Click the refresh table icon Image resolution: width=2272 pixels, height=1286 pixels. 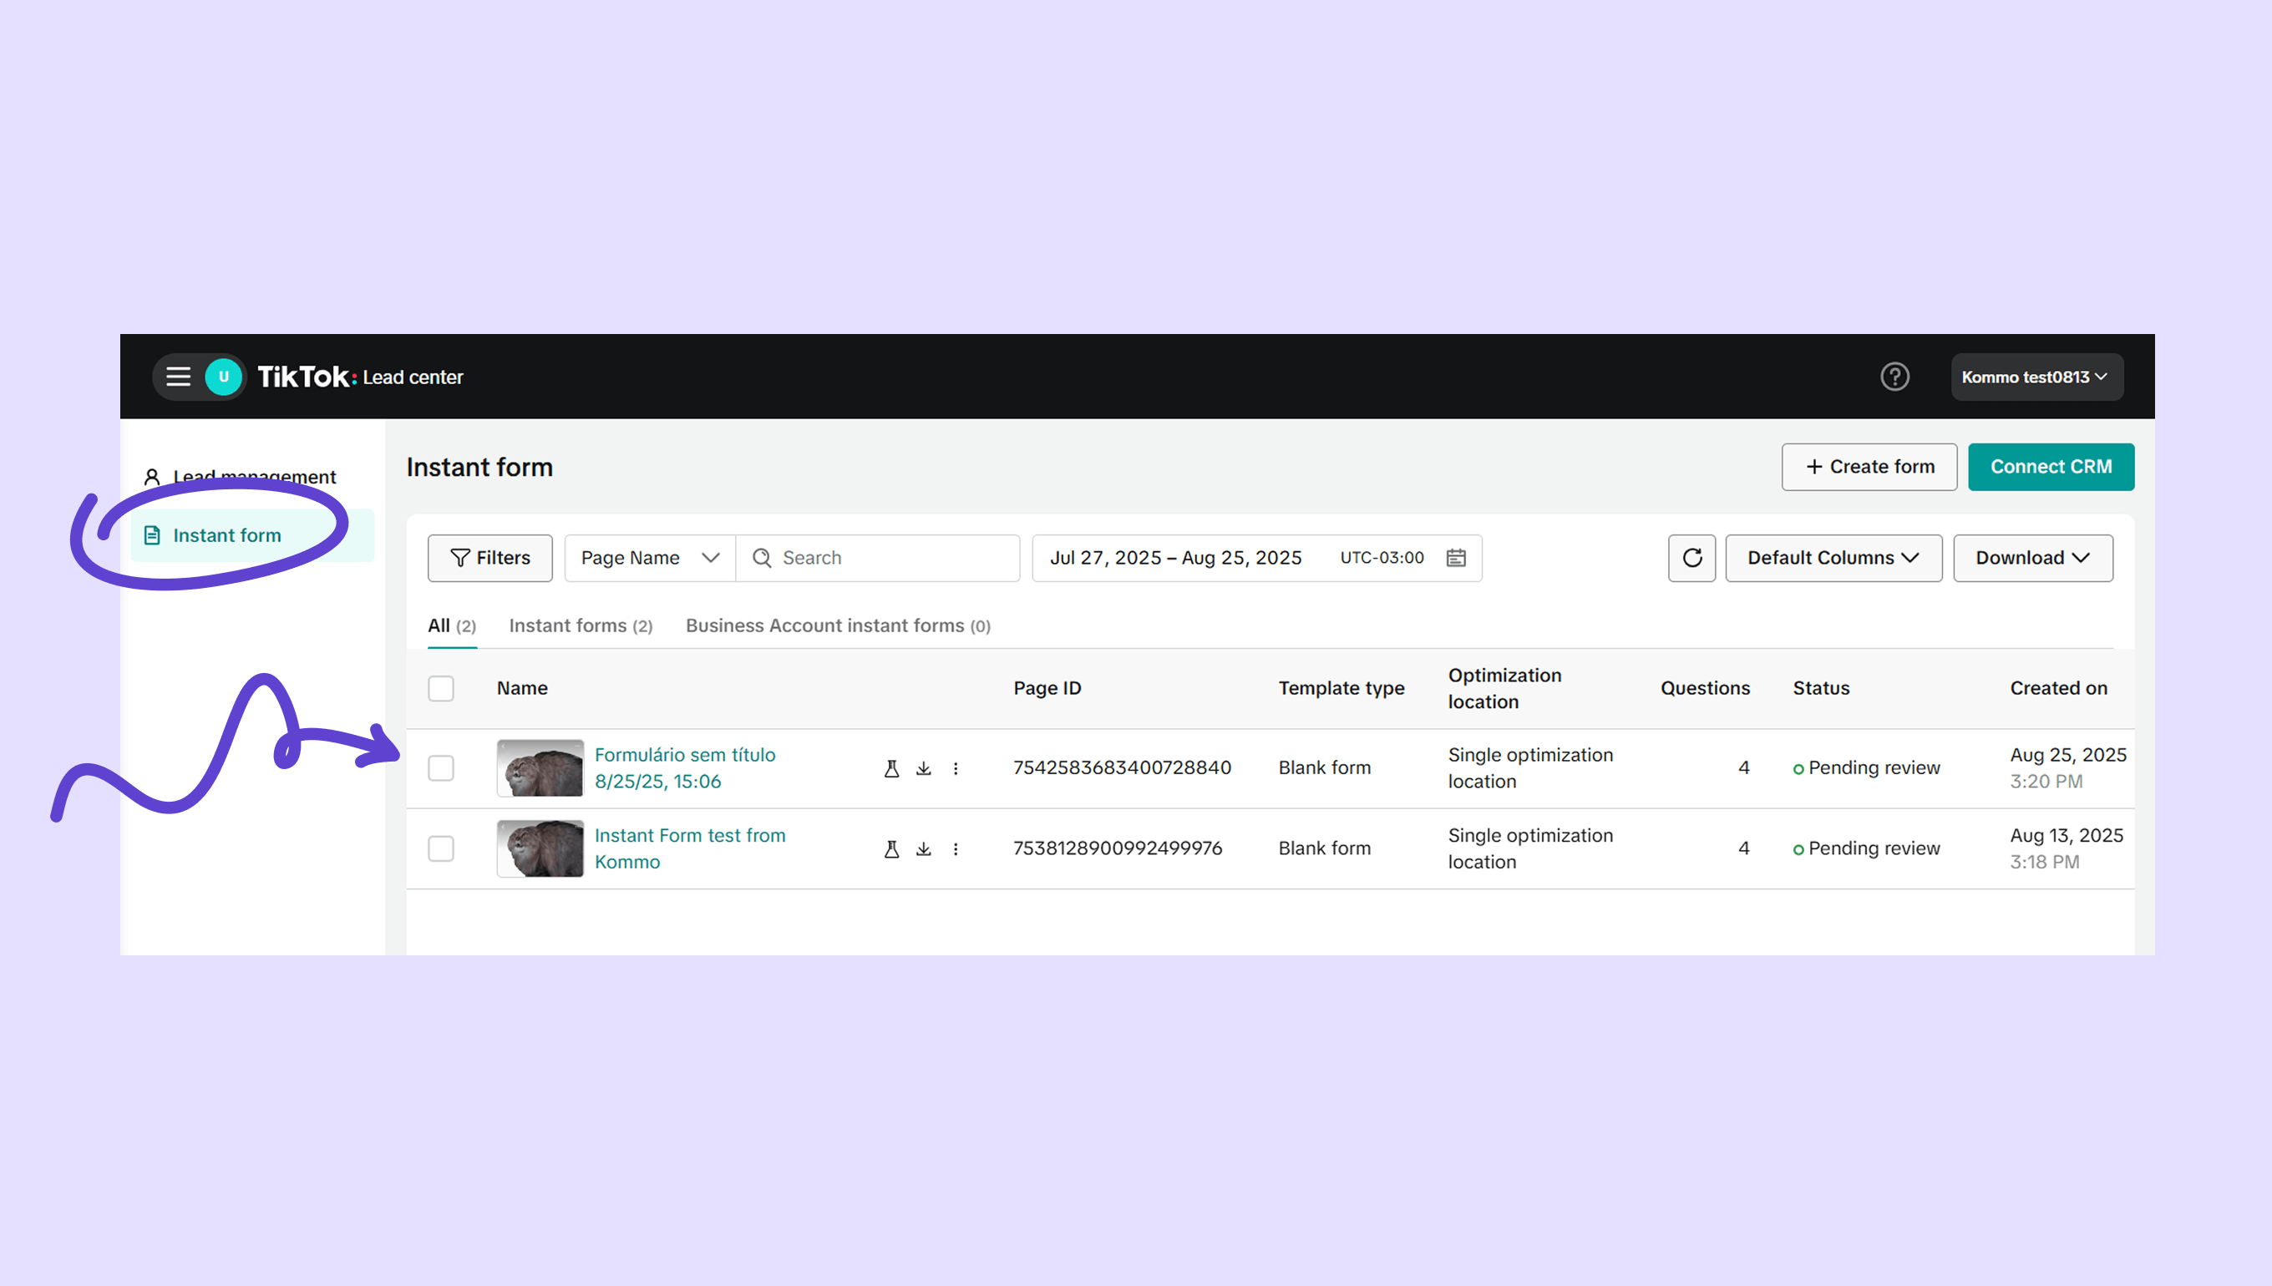point(1691,558)
